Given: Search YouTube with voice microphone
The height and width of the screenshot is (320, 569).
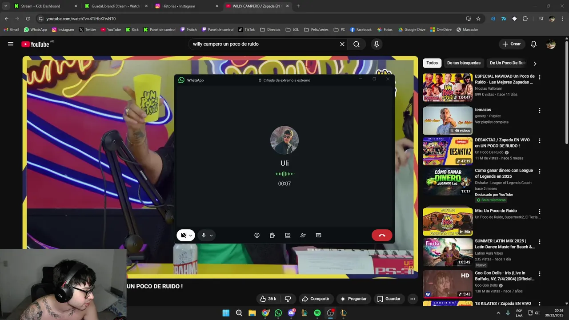Looking at the screenshot, I should pyautogui.click(x=377, y=44).
